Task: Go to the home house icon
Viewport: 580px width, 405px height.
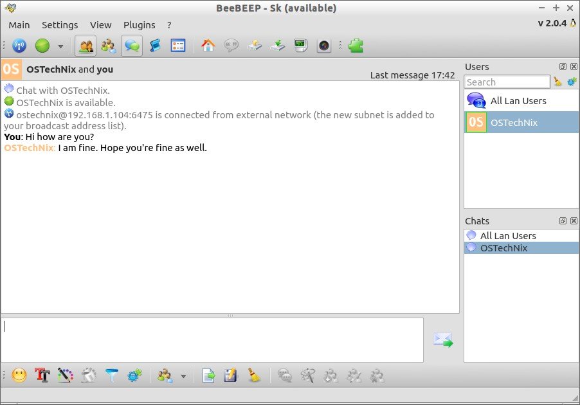Action: 208,46
